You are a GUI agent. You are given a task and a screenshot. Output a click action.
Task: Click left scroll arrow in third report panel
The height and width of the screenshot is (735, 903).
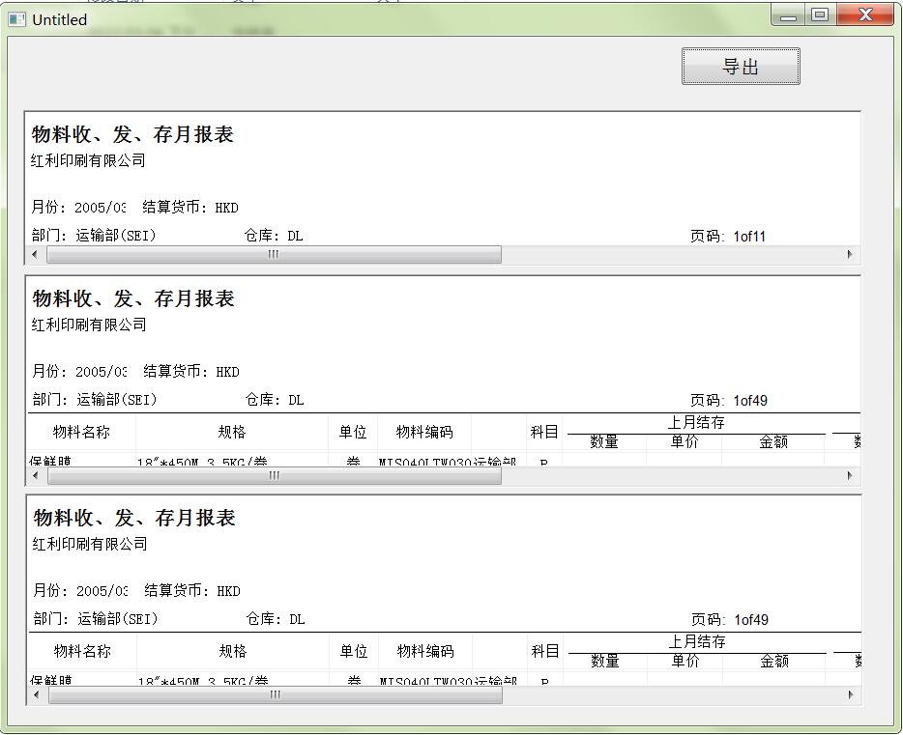click(37, 694)
